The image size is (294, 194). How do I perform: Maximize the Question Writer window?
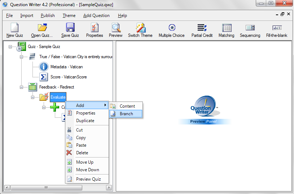pos(271,3)
